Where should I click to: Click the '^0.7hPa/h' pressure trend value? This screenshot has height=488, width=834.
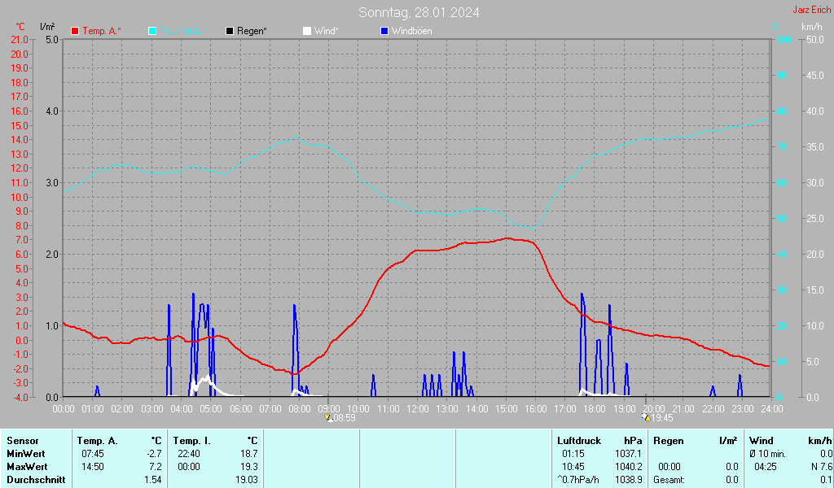click(578, 480)
